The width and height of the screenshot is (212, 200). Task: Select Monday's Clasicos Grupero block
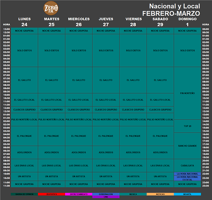click(x=24, y=110)
